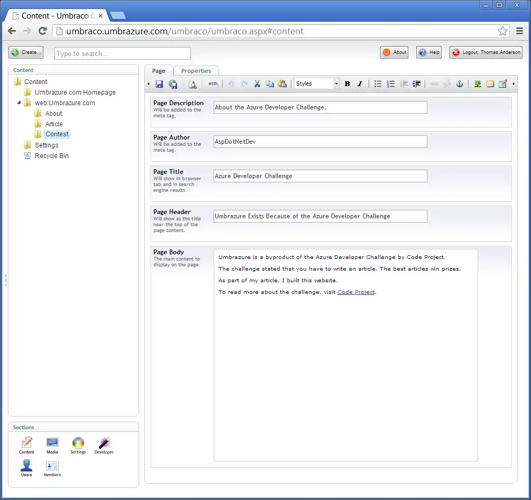This screenshot has width=531, height=500.
Task: Open the HTML source view
Action: [213, 84]
